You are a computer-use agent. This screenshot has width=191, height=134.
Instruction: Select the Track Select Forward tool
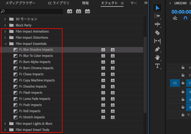pos(157,16)
